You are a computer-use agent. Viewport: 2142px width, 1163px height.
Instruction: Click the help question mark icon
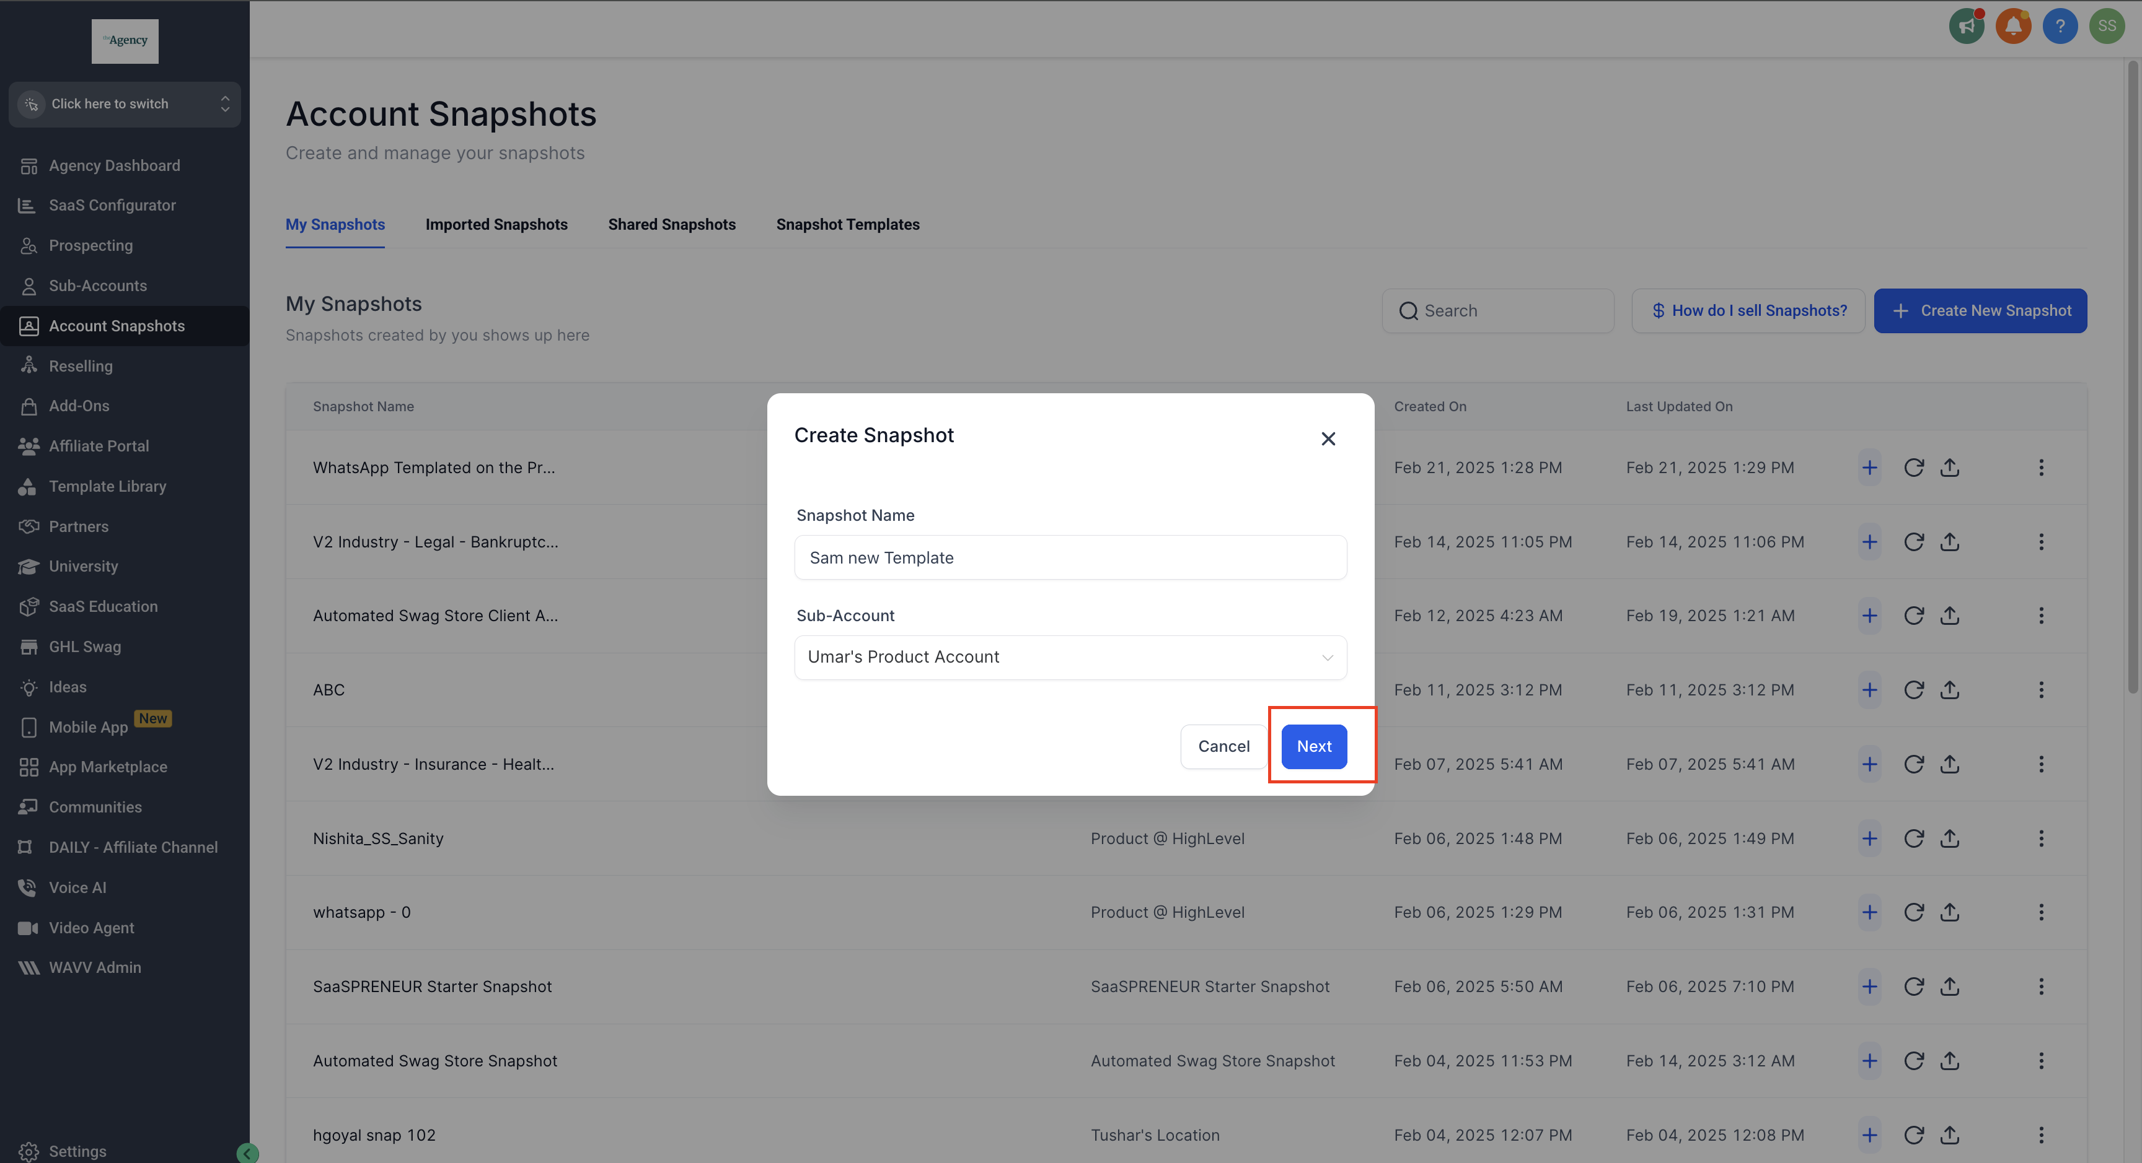2060,26
